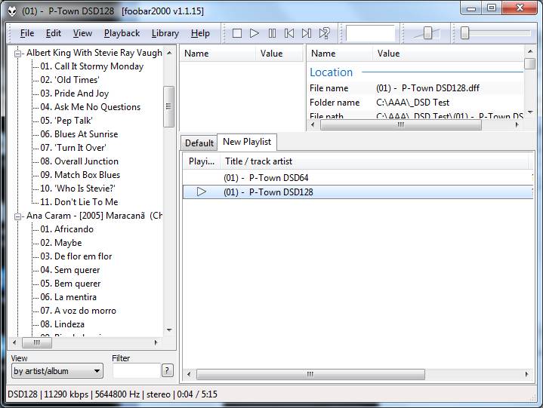Select track "10. 'Who Is Stevie?'"
Image resolution: width=543 pixels, height=408 pixels.
[78, 189]
